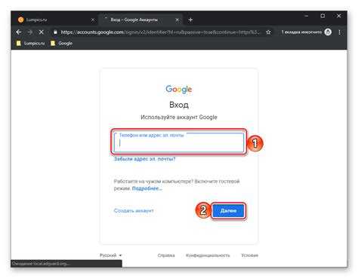The width and height of the screenshot is (358, 278).
Task: Close the Lumpics.ru tab
Action: click(x=93, y=20)
